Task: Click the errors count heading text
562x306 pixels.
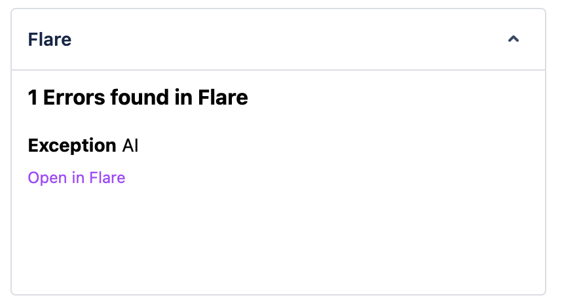Action: tap(138, 98)
